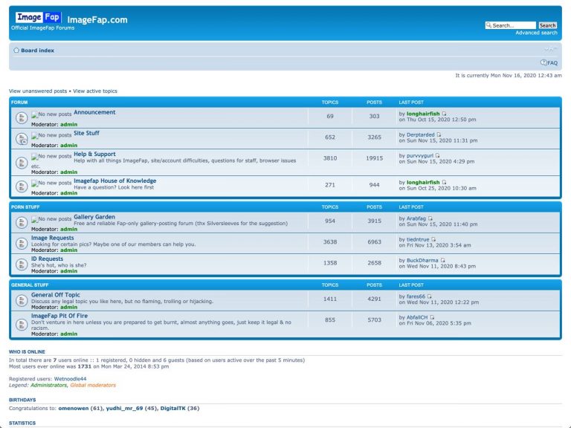Open the GENERAL STUFF category header
The width and height of the screenshot is (571, 428).
click(x=30, y=285)
